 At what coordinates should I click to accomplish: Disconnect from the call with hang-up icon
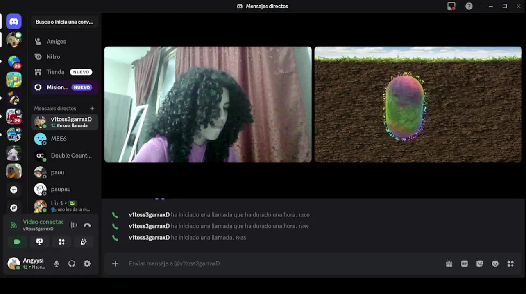click(x=87, y=225)
